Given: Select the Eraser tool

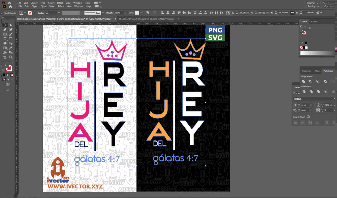Looking at the screenshot, I should click(5, 43).
